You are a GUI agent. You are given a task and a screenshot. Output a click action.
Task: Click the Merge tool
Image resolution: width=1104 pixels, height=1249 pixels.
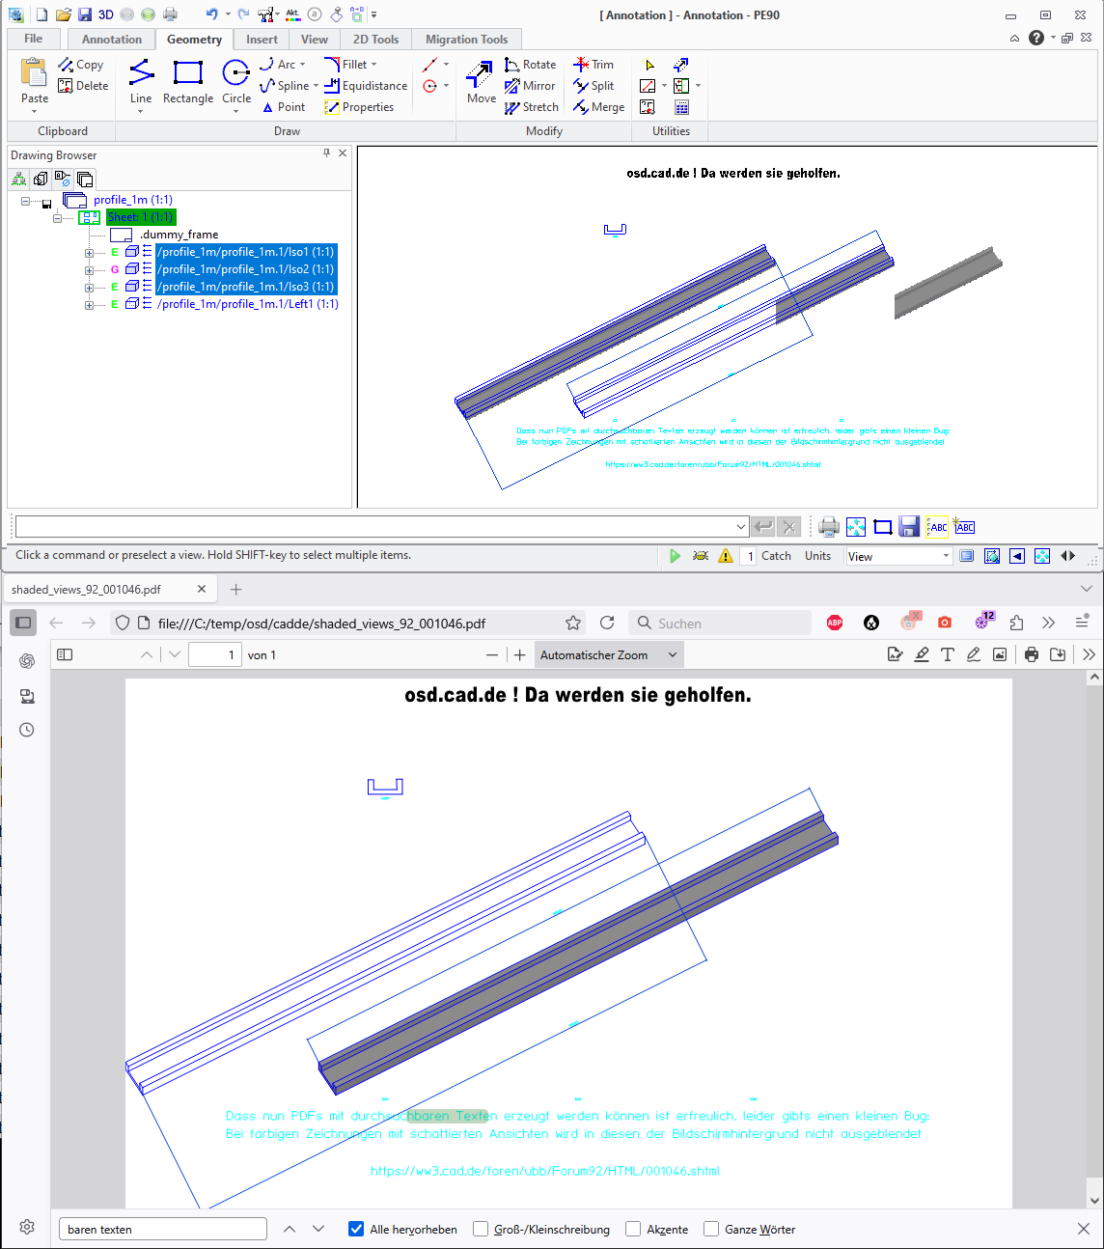(598, 107)
